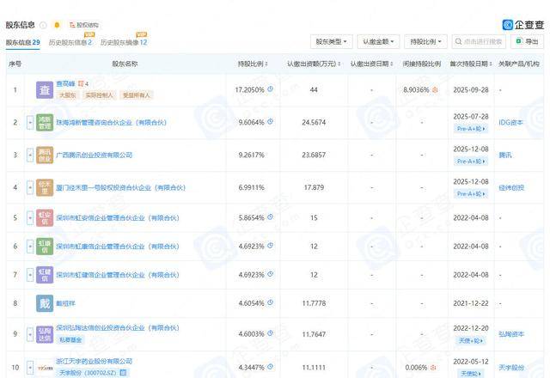Click the 珠海鸿新 green company logo
This screenshot has width=550, height=378.
point(45,122)
